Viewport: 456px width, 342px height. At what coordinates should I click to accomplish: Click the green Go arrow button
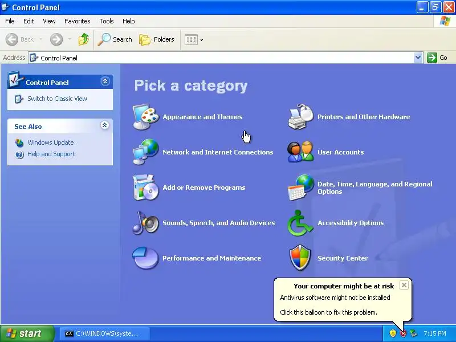(432, 58)
